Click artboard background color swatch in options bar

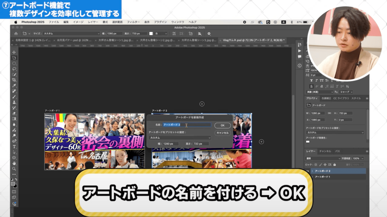pyautogui.click(x=151, y=34)
